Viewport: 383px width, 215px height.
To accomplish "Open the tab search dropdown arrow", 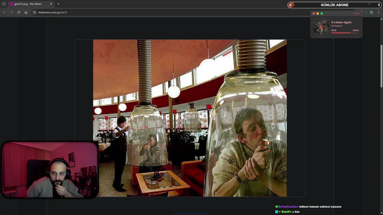I will point(4,4).
